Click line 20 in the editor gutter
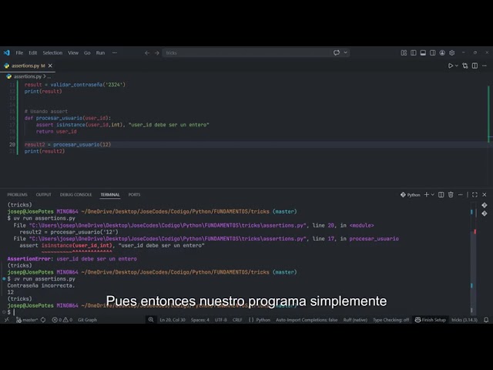 pos(12,144)
